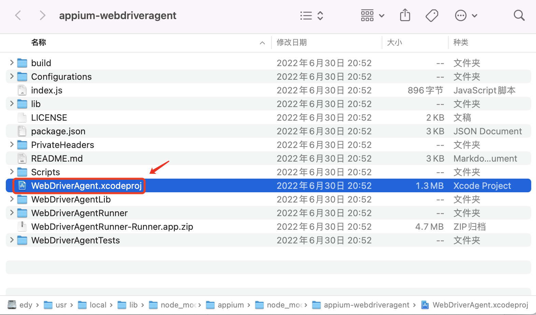The width and height of the screenshot is (536, 315).
Task: Click the 896 字节 size cell
Action: tap(425, 90)
